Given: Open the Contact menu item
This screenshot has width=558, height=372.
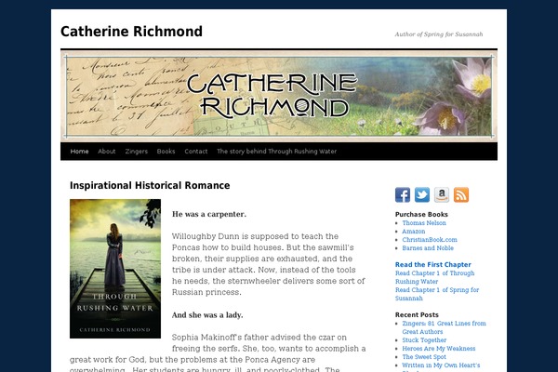Looking at the screenshot, I should click(x=196, y=152).
